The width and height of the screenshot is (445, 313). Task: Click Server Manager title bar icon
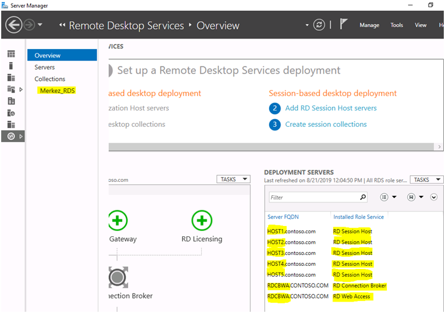click(x=5, y=5)
